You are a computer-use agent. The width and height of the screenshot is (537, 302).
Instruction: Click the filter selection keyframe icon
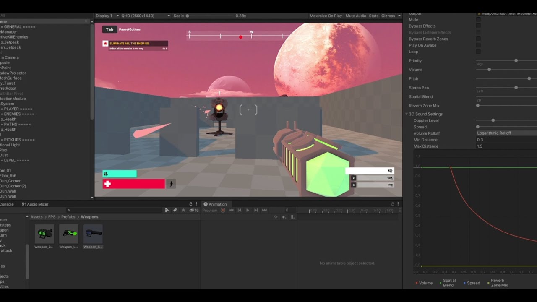pos(276,217)
